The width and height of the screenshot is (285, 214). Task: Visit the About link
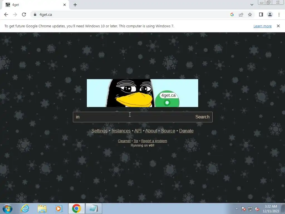point(151,131)
